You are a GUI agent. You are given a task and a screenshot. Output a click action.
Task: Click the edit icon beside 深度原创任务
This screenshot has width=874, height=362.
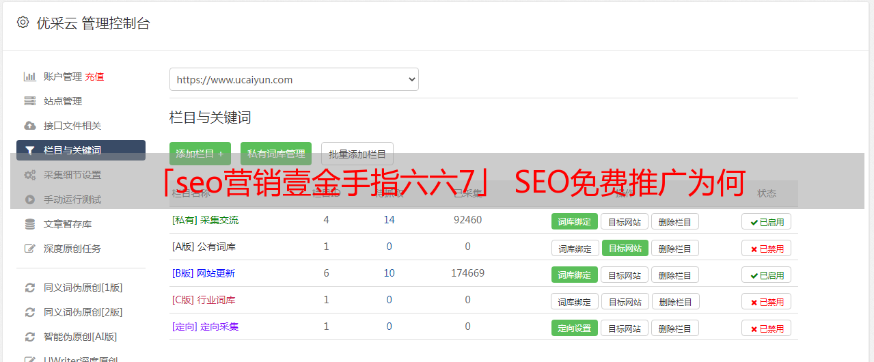tap(29, 249)
